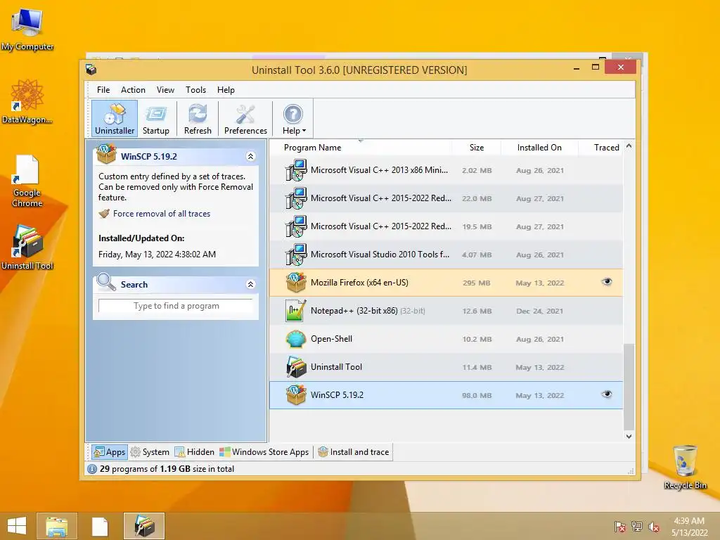The height and width of the screenshot is (540, 720).
Task: Open the File menu
Action: click(x=103, y=90)
